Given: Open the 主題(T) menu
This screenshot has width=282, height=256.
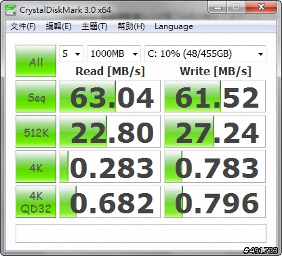Looking at the screenshot, I should [94, 26].
